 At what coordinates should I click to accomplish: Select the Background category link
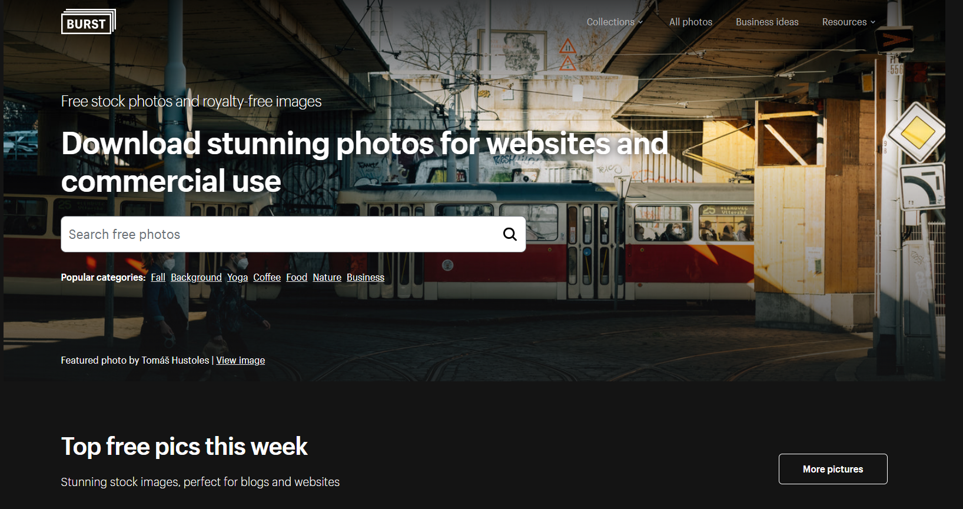point(196,277)
